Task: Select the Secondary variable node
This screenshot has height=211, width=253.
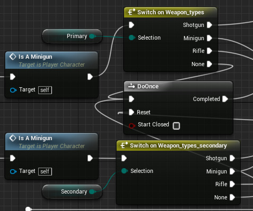Action: tap(72, 191)
